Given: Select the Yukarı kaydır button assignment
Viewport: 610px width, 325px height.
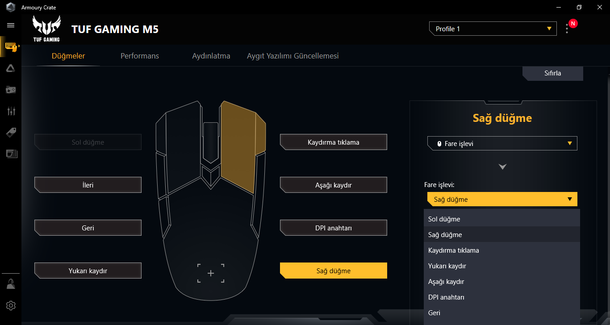Looking at the screenshot, I should (x=88, y=271).
